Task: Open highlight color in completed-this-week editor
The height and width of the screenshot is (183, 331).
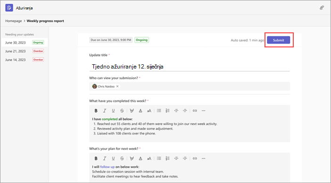Action: point(132,111)
